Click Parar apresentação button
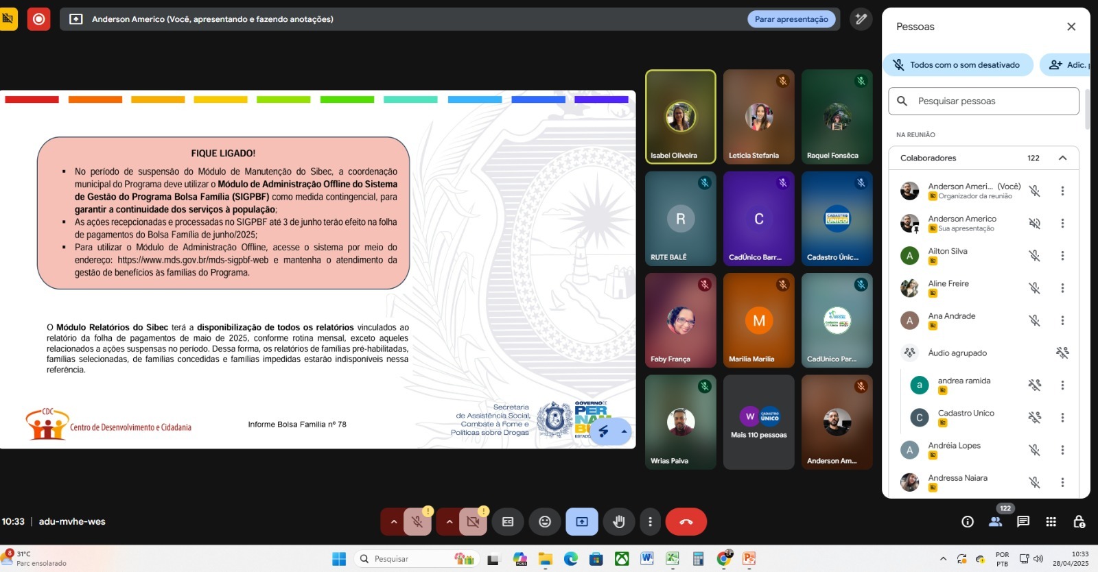Viewport: 1098px width, 572px height. click(x=791, y=19)
